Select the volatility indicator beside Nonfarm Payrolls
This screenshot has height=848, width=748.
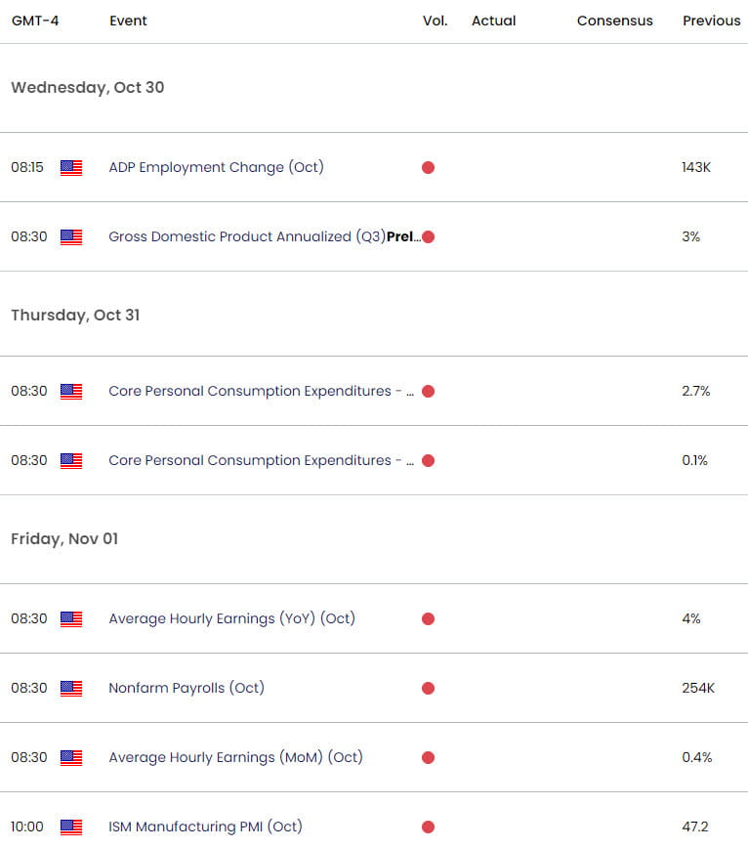(428, 688)
